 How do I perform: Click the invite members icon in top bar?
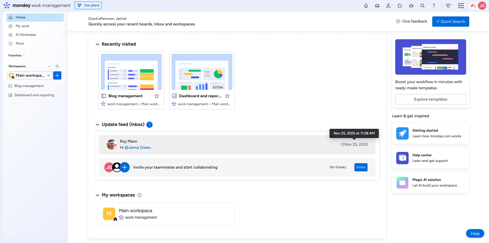(x=389, y=6)
